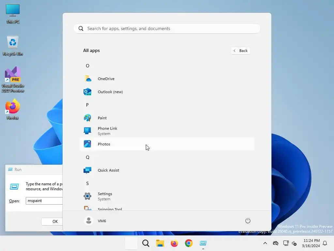This screenshot has width=334, height=251.
Task: Select the Recycle Bin desktop icon
Action: [x=13, y=46]
